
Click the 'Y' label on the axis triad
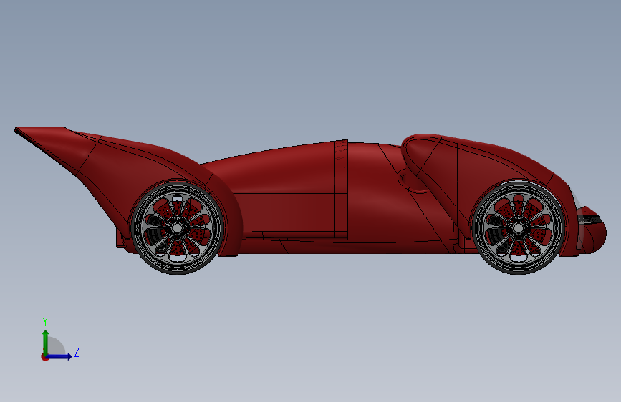click(x=45, y=322)
